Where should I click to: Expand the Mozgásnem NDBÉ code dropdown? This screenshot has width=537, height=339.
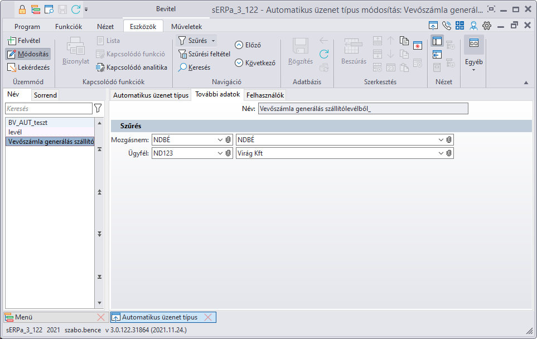(220, 139)
